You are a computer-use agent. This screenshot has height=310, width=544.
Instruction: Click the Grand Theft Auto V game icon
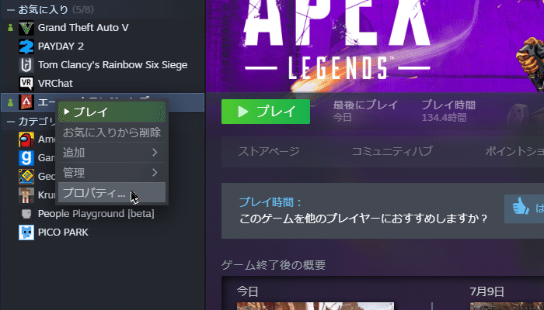[x=26, y=28]
